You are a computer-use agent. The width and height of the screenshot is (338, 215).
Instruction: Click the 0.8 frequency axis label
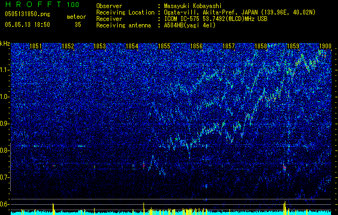point(4,150)
